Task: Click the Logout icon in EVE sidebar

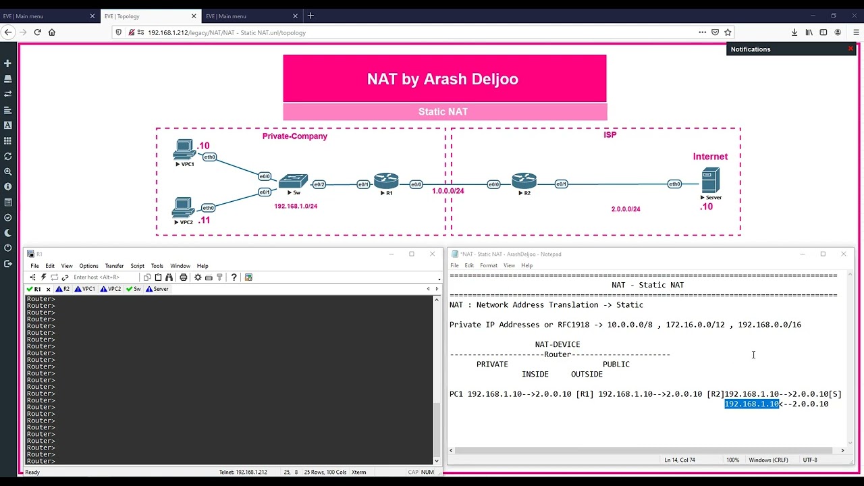Action: 7,264
